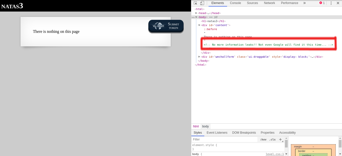Collapse the div id content node

click(x=199, y=25)
